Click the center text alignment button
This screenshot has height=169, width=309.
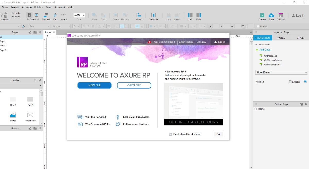[122, 26]
